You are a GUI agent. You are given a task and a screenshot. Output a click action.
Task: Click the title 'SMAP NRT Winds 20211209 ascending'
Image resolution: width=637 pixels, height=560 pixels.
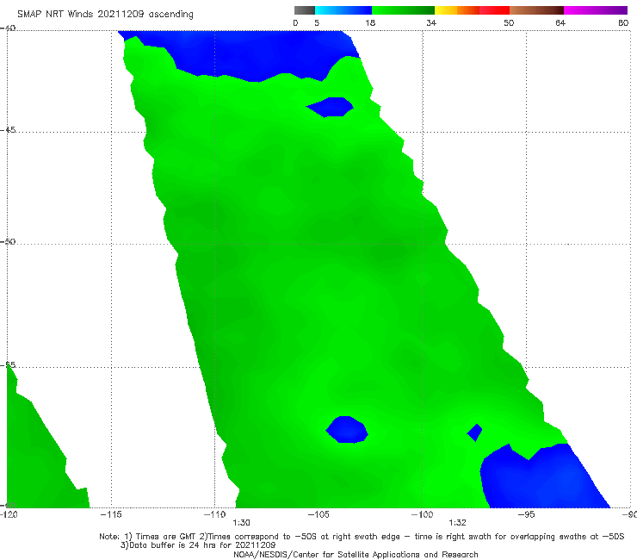[105, 14]
